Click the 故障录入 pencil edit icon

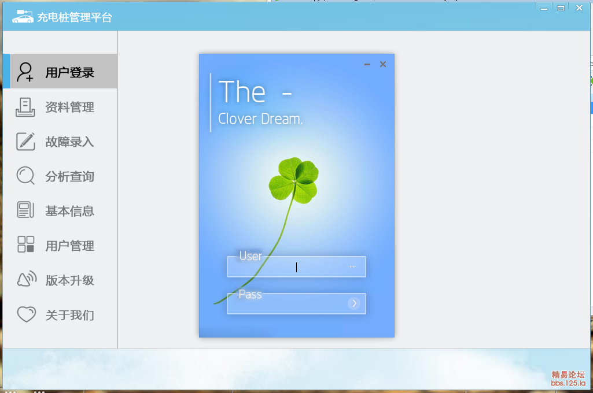(25, 142)
